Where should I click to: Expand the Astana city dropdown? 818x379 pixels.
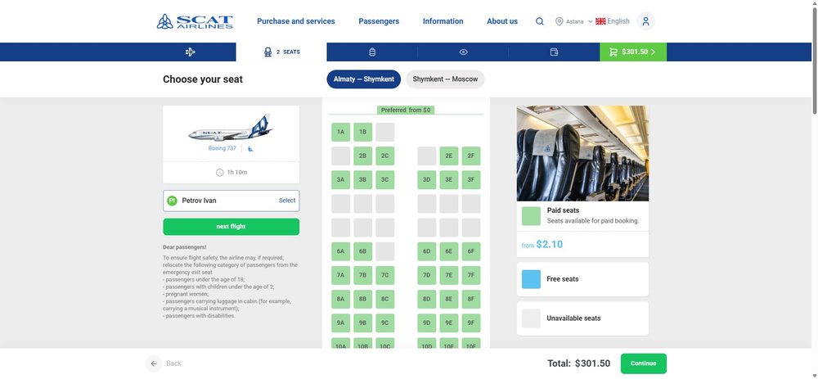[574, 21]
